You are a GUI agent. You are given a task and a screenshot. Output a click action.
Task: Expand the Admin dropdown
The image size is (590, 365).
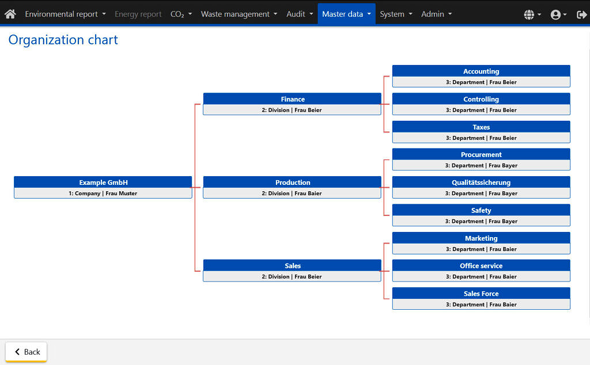click(x=436, y=14)
